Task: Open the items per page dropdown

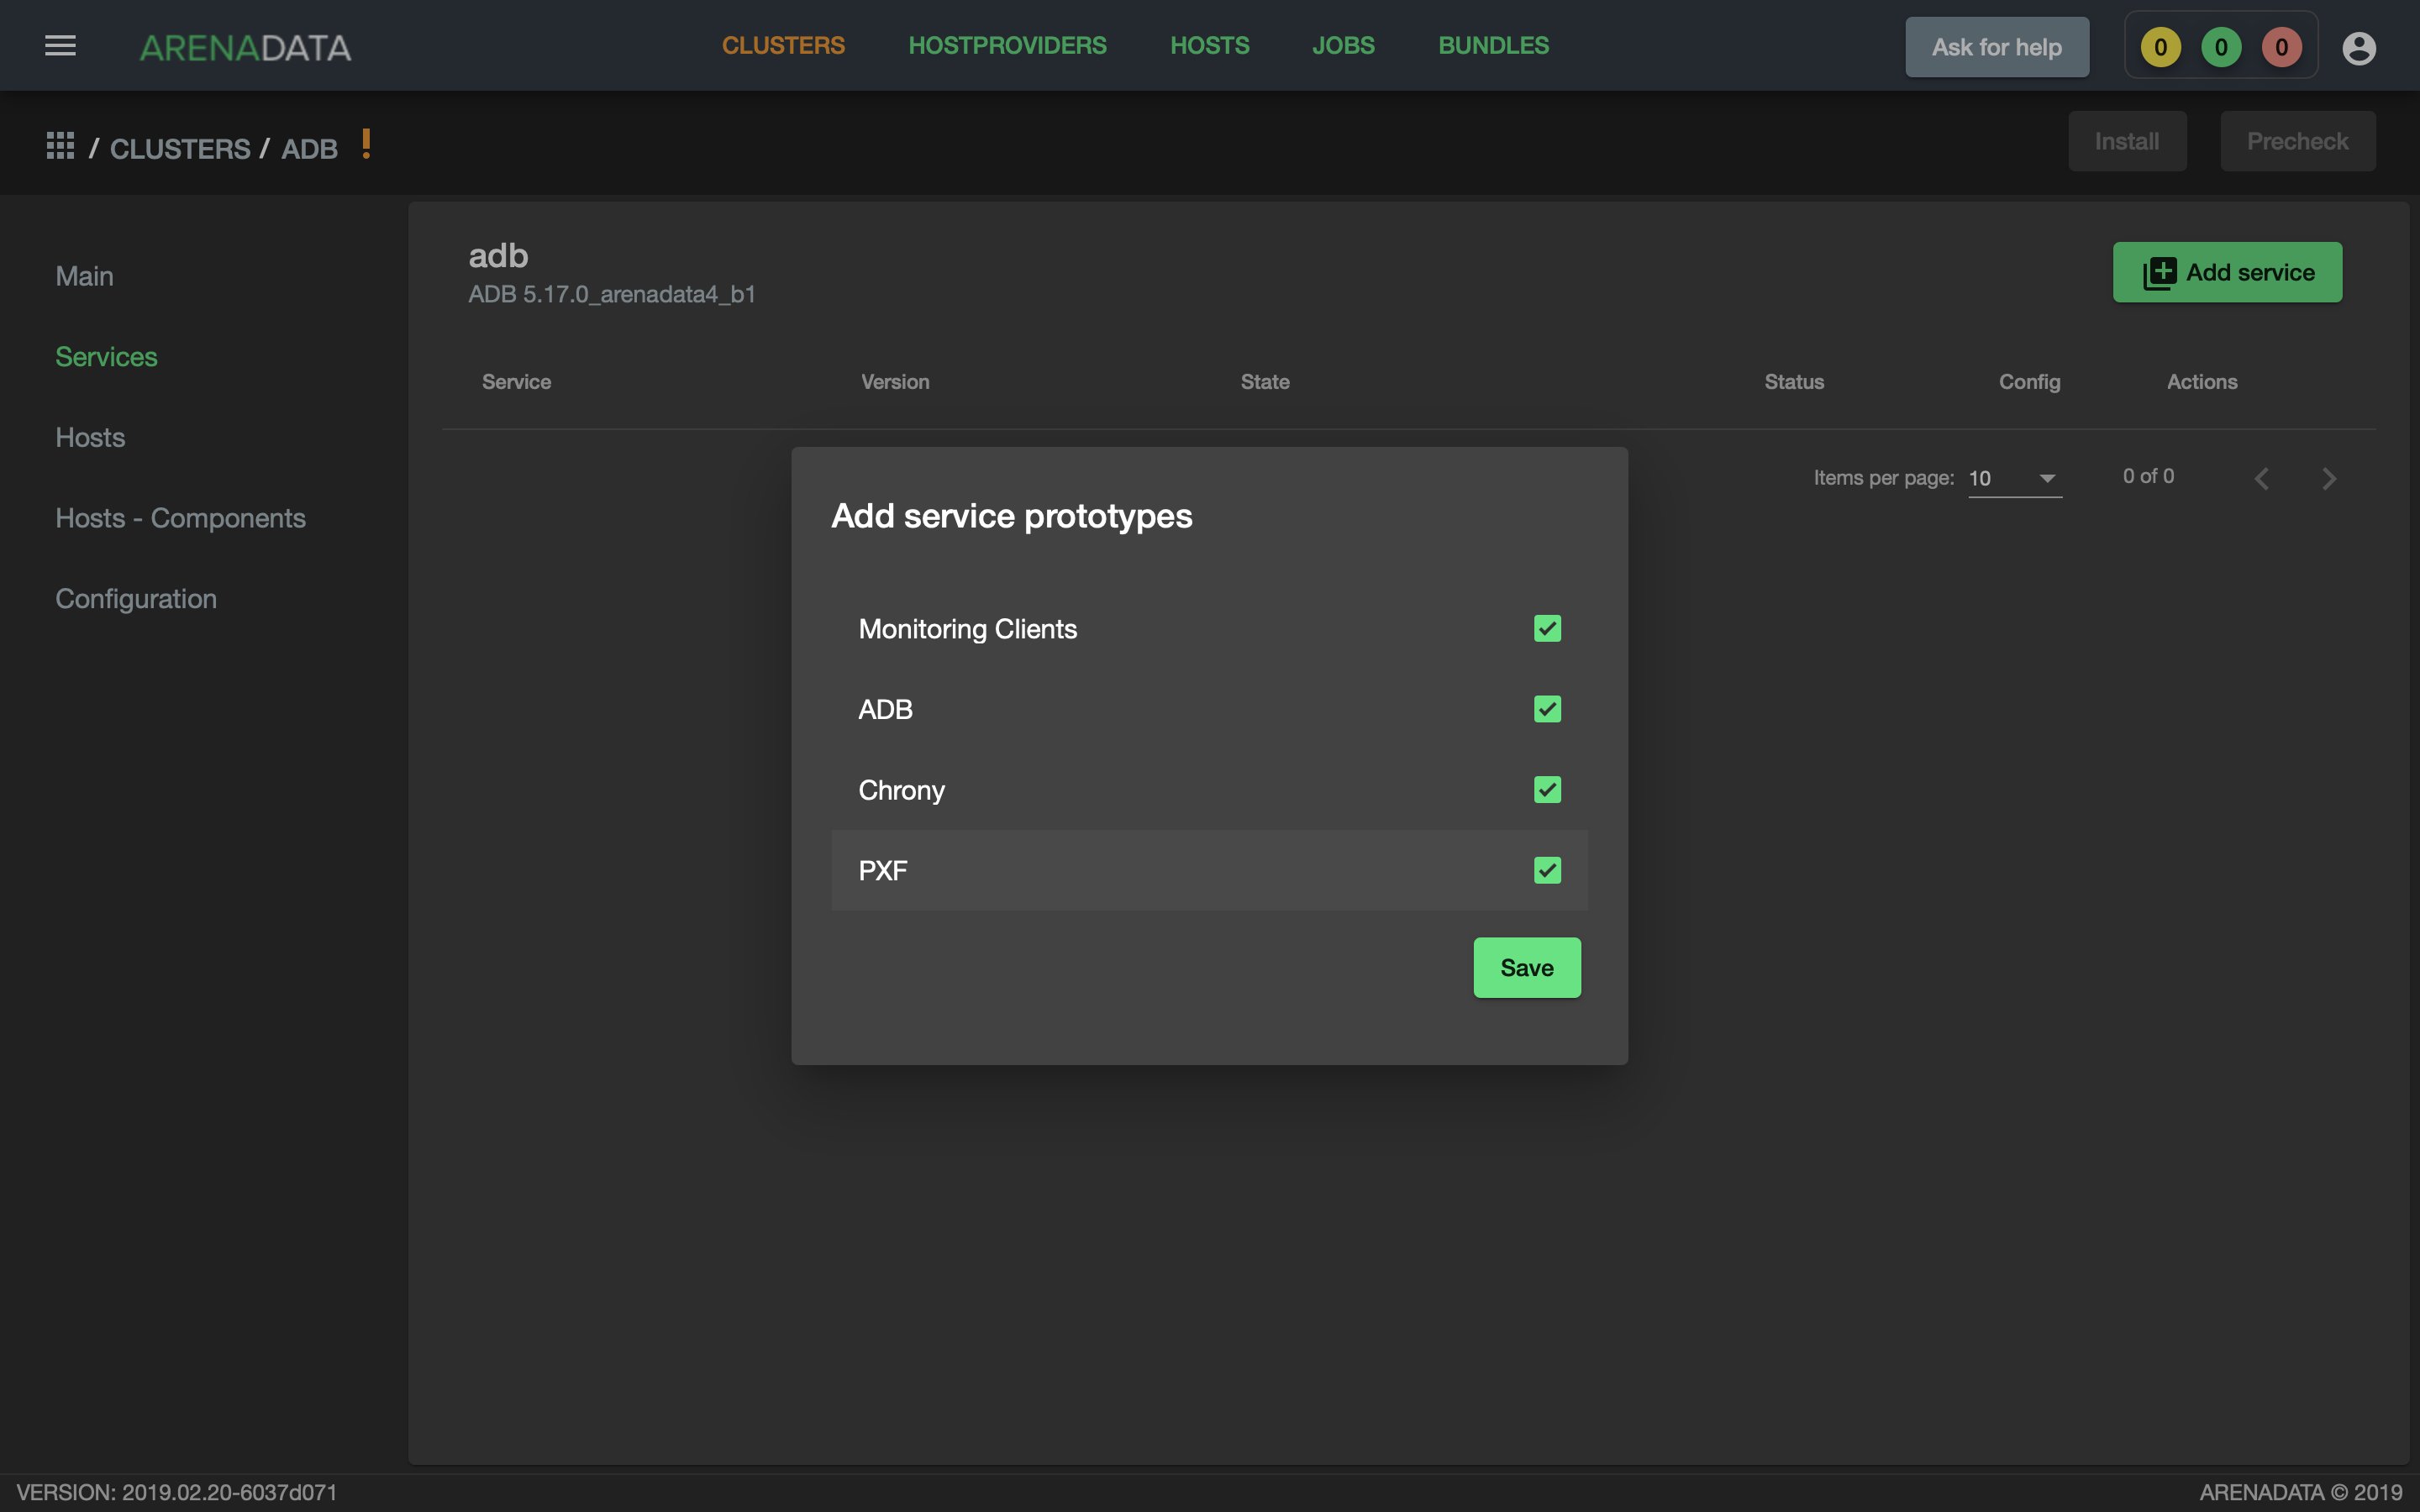Action: pos(2014,478)
